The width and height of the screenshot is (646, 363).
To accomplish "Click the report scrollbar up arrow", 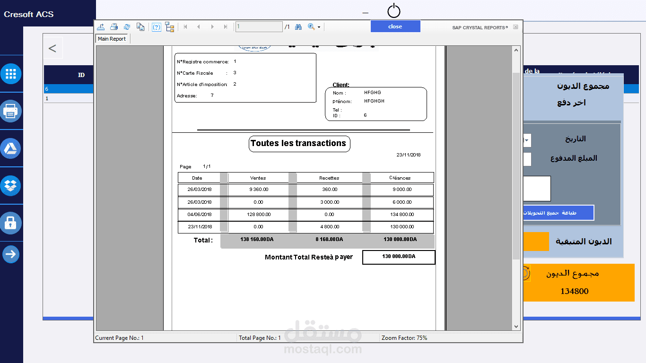I will click(x=516, y=50).
